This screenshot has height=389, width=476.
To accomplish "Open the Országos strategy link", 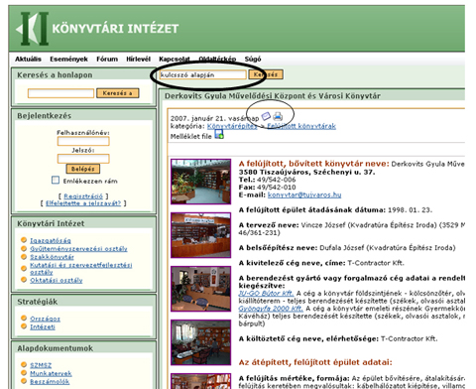I will tap(45, 319).
